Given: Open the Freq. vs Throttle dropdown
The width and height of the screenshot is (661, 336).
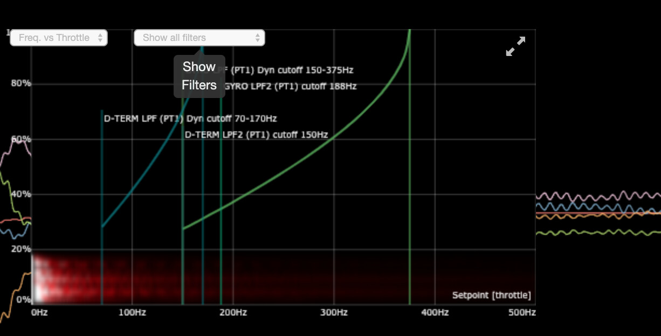Looking at the screenshot, I should [59, 38].
